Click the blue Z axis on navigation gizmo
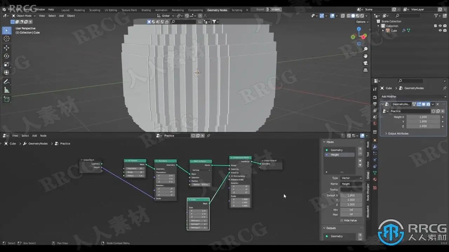This screenshot has height=252, width=449. point(359,29)
